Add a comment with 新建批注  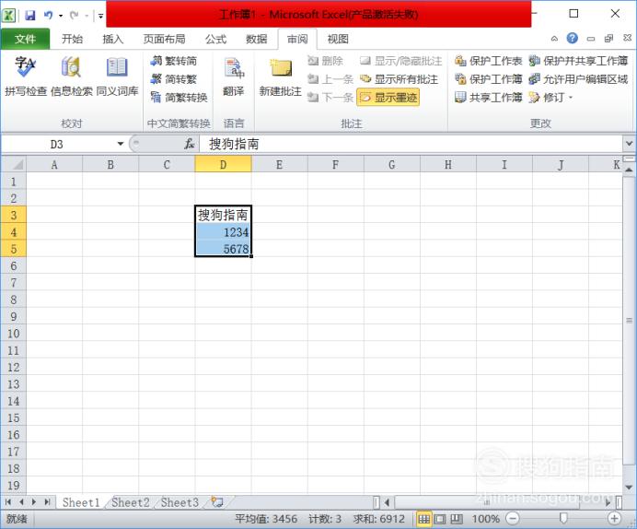click(281, 76)
